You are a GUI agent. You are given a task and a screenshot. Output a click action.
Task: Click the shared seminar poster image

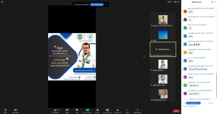(72, 57)
